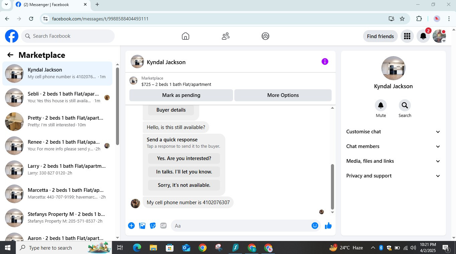Mute this chat with the bell icon
This screenshot has height=254, width=456.
(x=381, y=105)
